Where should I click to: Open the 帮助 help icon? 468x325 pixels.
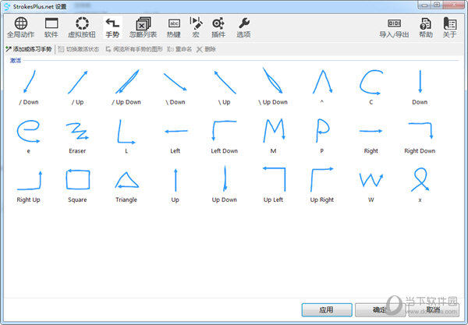(x=426, y=27)
